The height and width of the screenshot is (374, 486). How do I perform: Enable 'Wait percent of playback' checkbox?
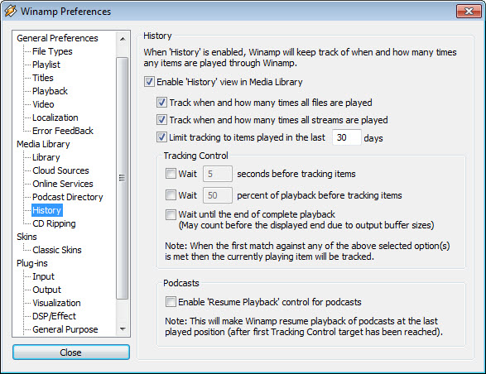point(171,195)
